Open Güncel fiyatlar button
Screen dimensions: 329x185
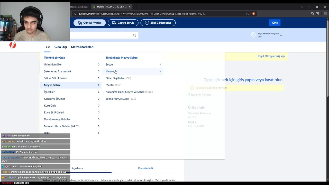[90, 23]
